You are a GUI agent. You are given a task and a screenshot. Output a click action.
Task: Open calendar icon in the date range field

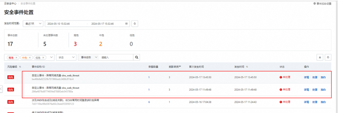point(126,24)
